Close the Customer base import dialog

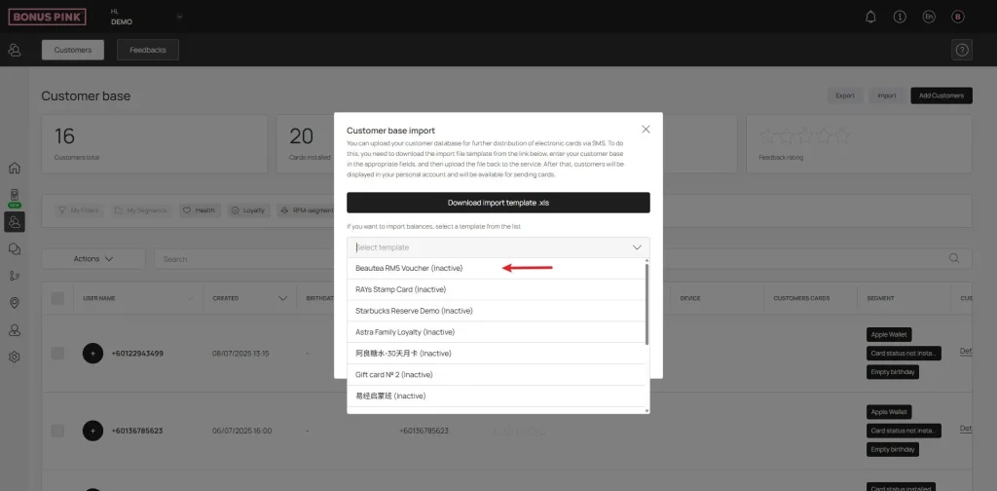[x=646, y=129]
